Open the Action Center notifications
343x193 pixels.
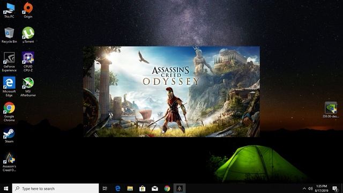[335, 188]
